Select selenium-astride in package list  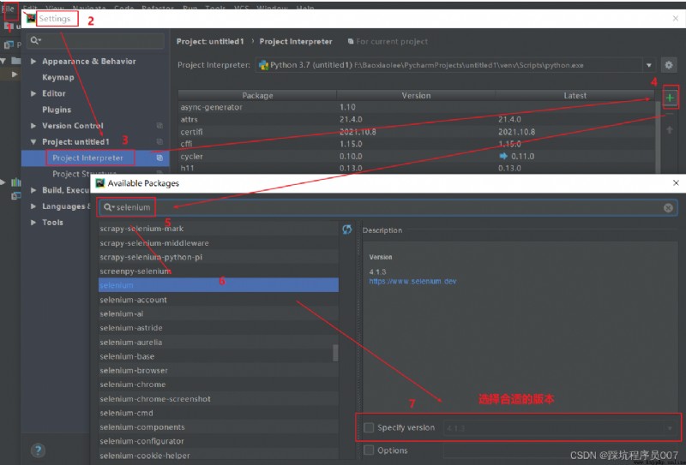pos(219,328)
